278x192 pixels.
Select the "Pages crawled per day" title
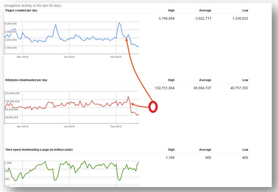point(21,10)
